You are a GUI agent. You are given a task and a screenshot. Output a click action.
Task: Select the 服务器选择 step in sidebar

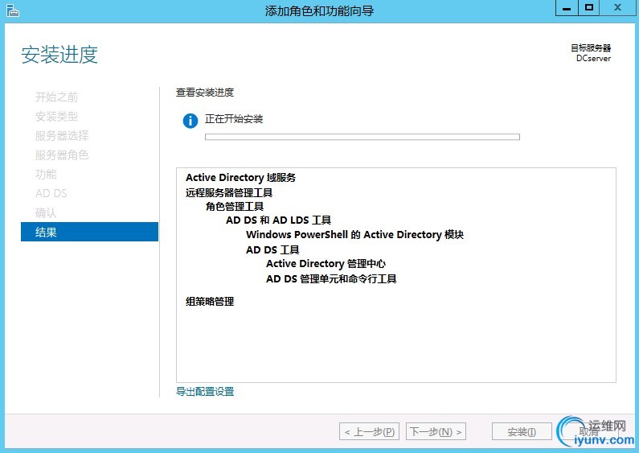(62, 135)
